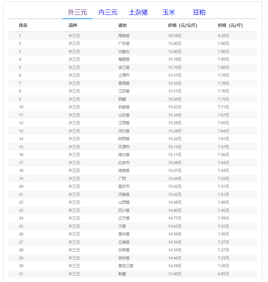Select the 7.64元 value
268x282 pixels.
coord(223,131)
